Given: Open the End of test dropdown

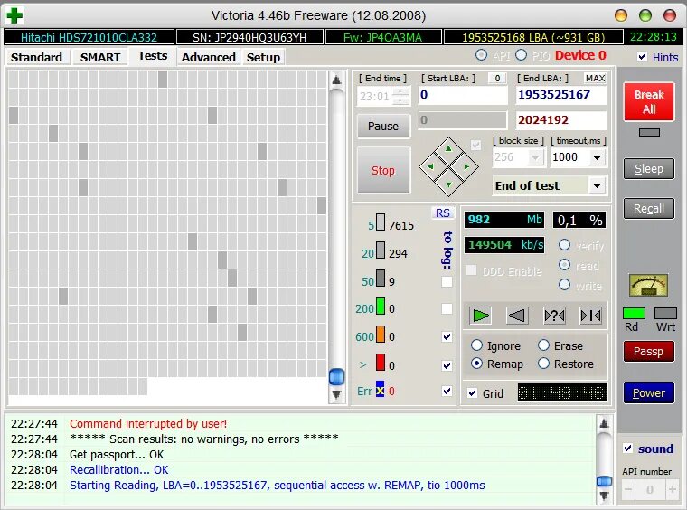Looking at the screenshot, I should click(x=597, y=185).
